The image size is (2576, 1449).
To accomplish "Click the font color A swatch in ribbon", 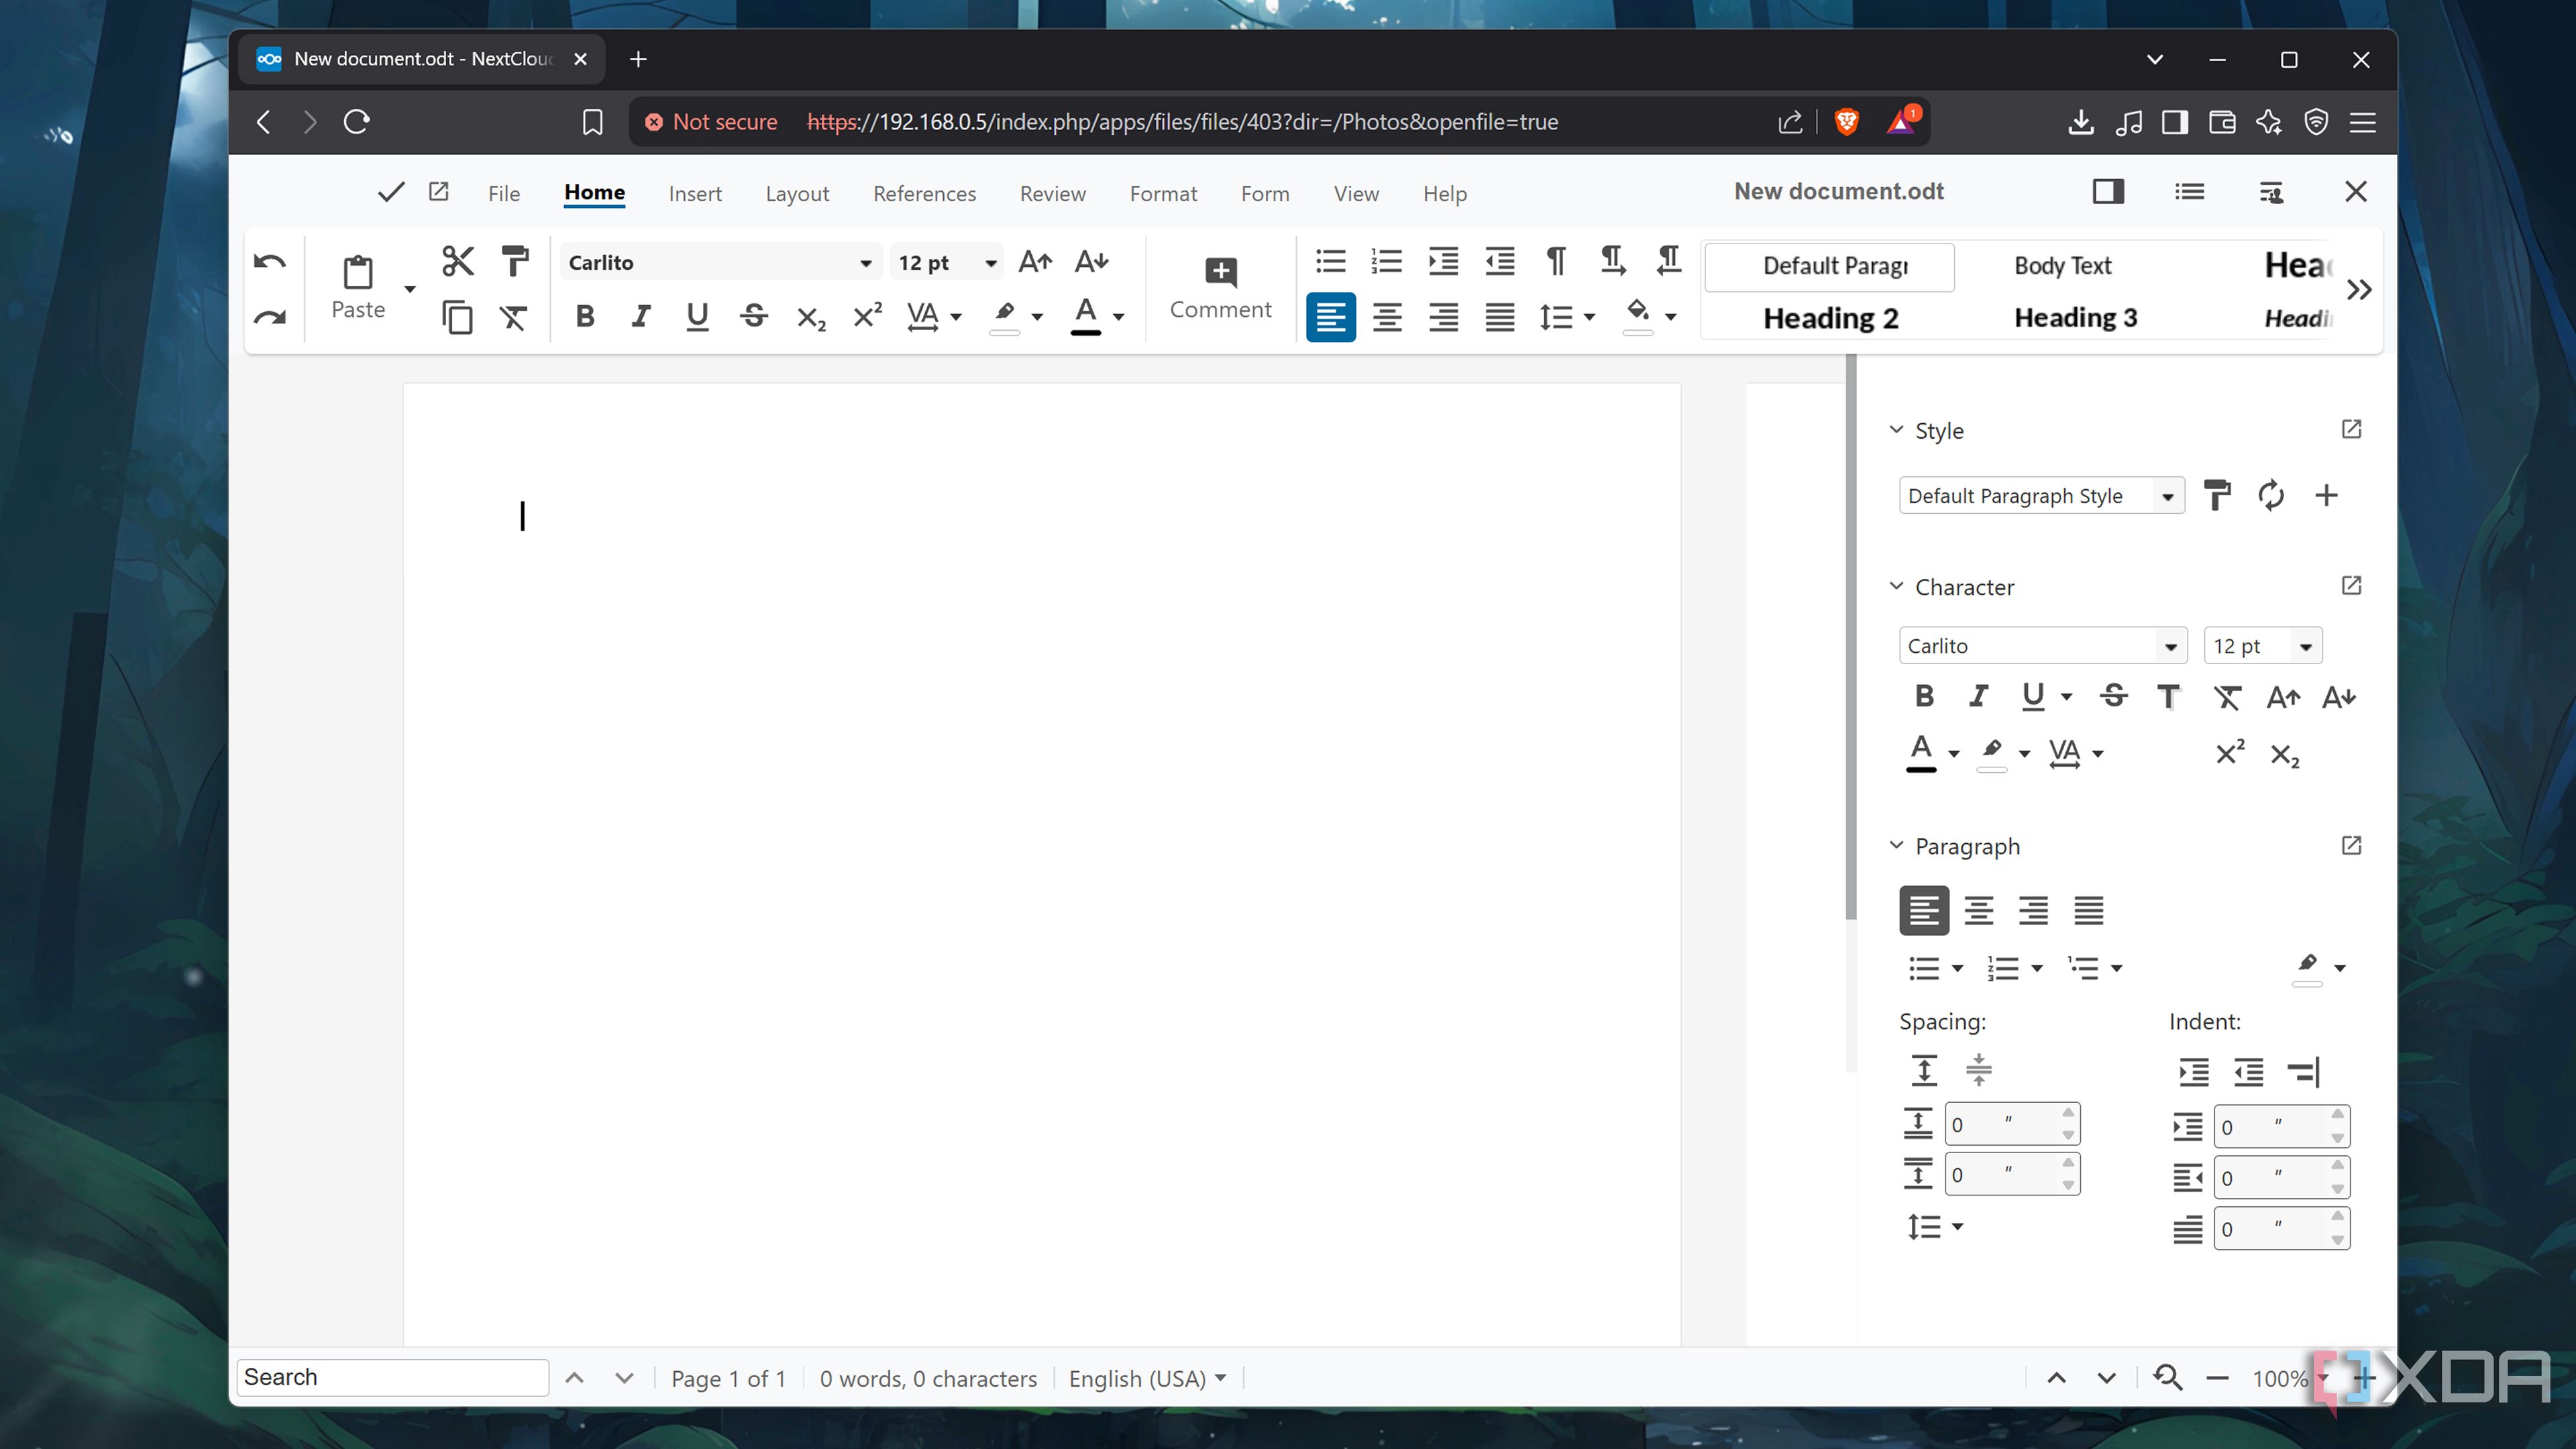I will pyautogui.click(x=1085, y=316).
